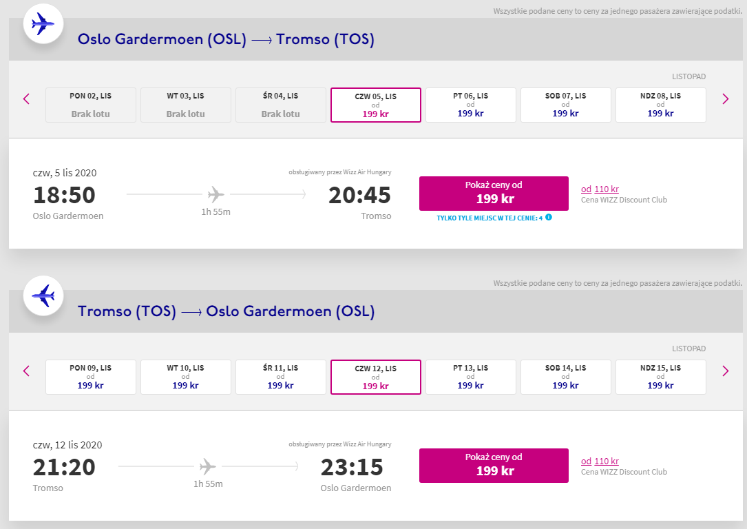Click the plane icon on the 18:50 flight
The image size is (747, 529).
click(x=215, y=194)
